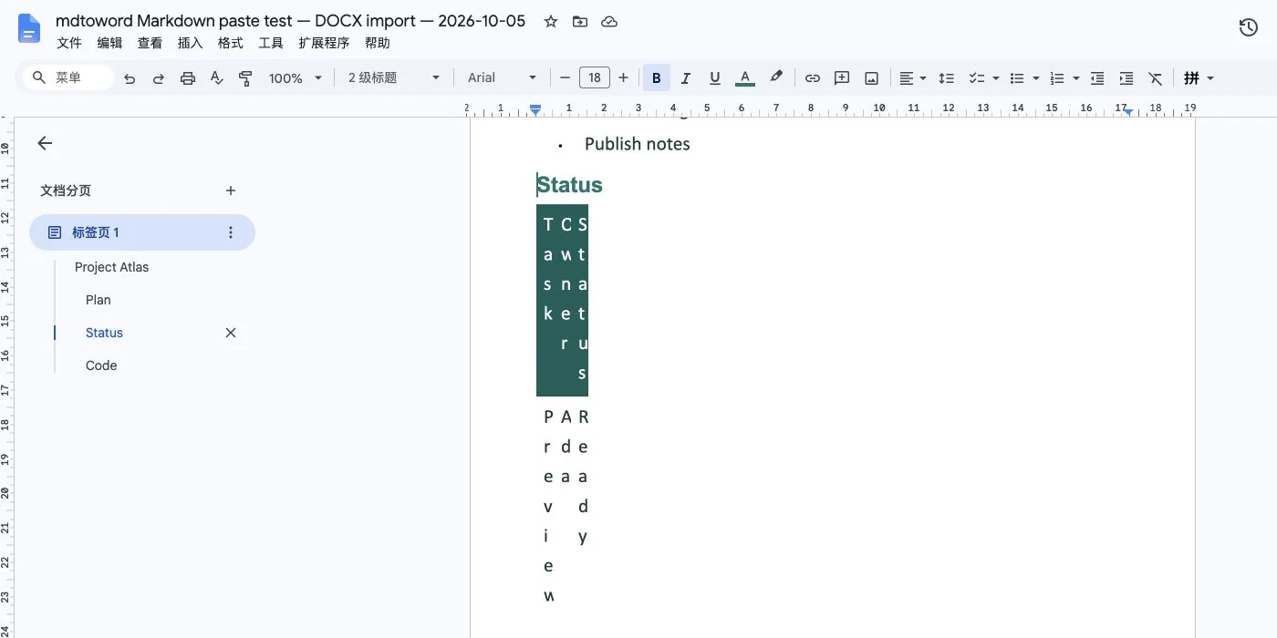
Task: Insert a link
Action: [813, 78]
